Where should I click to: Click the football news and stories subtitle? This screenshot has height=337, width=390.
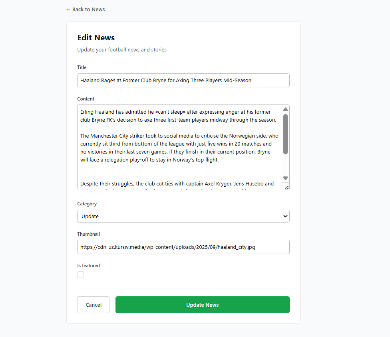[x=122, y=50]
